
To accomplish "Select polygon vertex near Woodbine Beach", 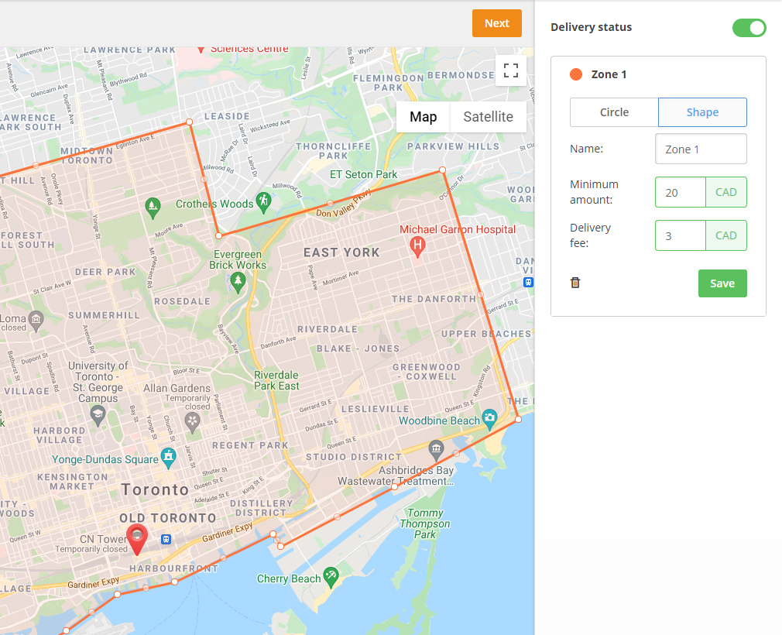I will pyautogui.click(x=518, y=419).
